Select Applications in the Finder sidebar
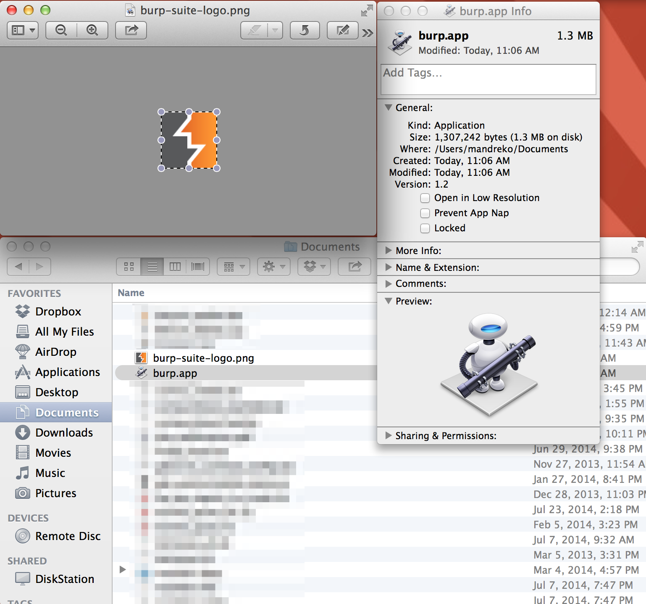 (x=67, y=372)
